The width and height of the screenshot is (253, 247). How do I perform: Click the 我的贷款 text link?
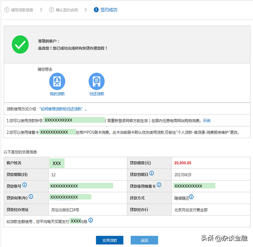57,94
